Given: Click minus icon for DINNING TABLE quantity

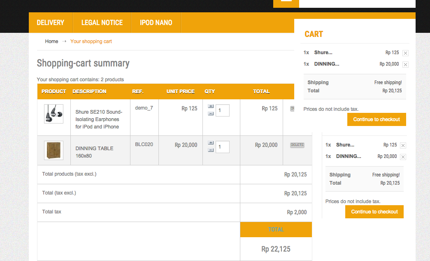Looking at the screenshot, I should 211,150.
